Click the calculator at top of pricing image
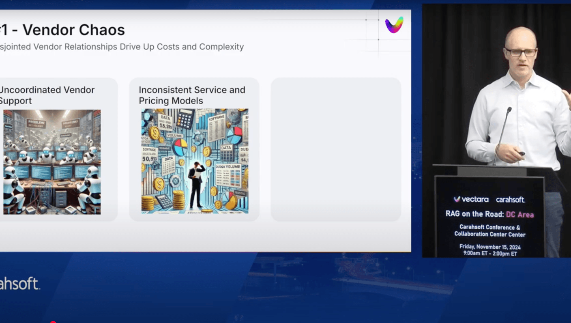 click(x=185, y=119)
